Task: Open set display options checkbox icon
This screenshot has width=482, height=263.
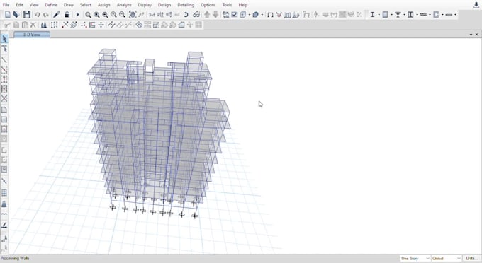Action: pyautogui.click(x=234, y=14)
